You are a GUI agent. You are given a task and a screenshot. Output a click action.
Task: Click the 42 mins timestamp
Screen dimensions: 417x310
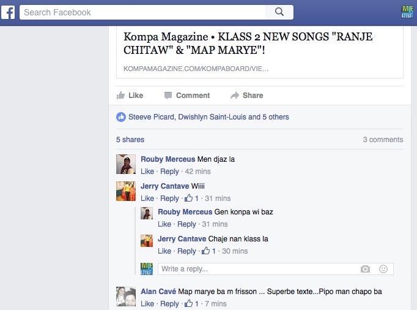pos(198,172)
